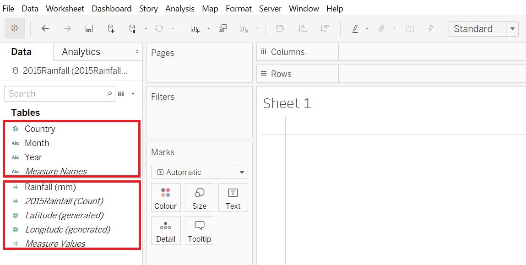The height and width of the screenshot is (265, 526).
Task: Open the Analysis menu
Action: point(180,8)
